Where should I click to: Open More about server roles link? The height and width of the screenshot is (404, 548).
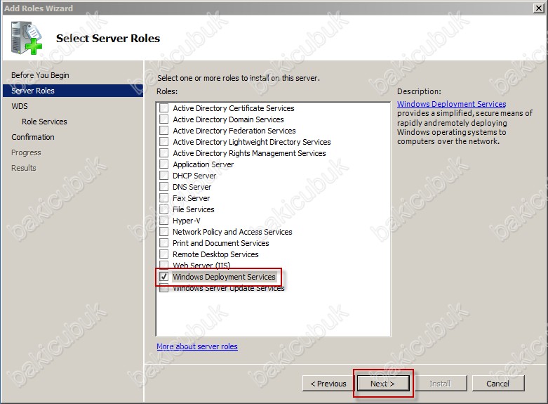point(197,346)
